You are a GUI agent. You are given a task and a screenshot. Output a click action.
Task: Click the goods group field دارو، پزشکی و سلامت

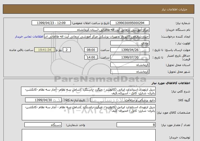coord(123,100)
